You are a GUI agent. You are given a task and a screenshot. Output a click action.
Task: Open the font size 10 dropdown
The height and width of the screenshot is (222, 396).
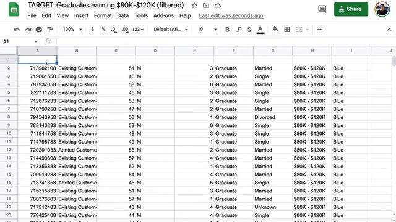(207, 30)
